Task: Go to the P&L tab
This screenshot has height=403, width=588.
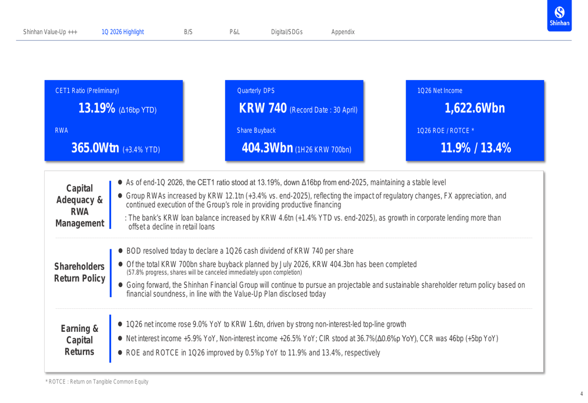Action: pos(234,32)
